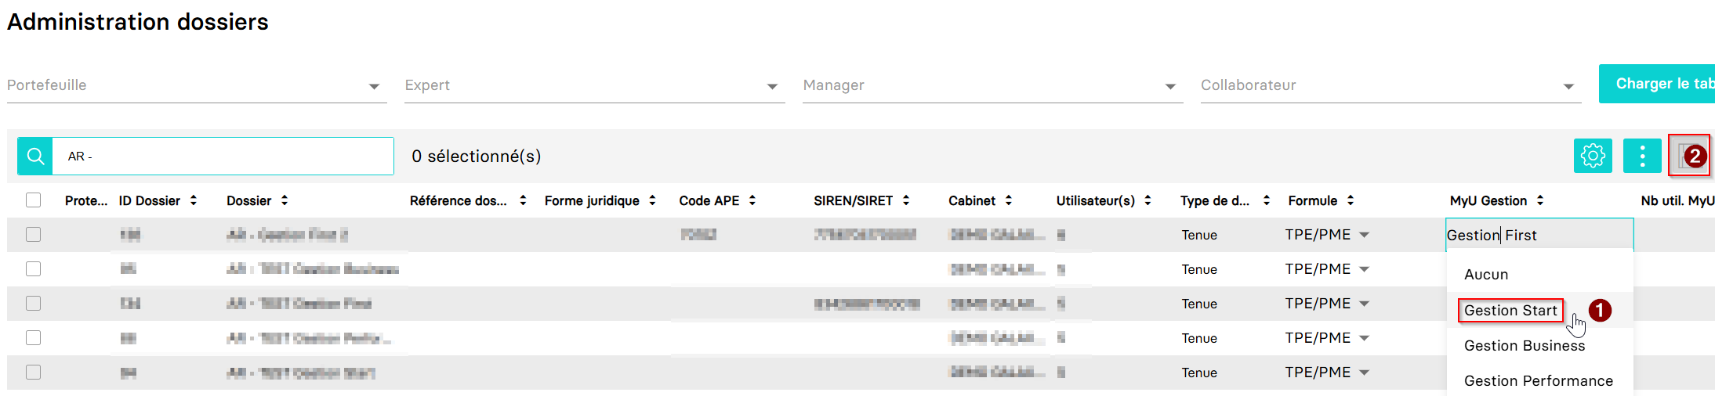Choose Gestion Performance option

pyautogui.click(x=1538, y=381)
